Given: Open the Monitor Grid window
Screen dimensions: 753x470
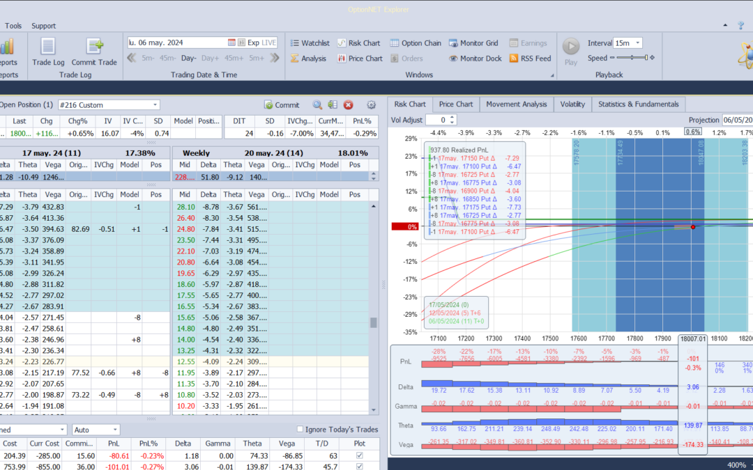Looking at the screenshot, I should tap(473, 43).
